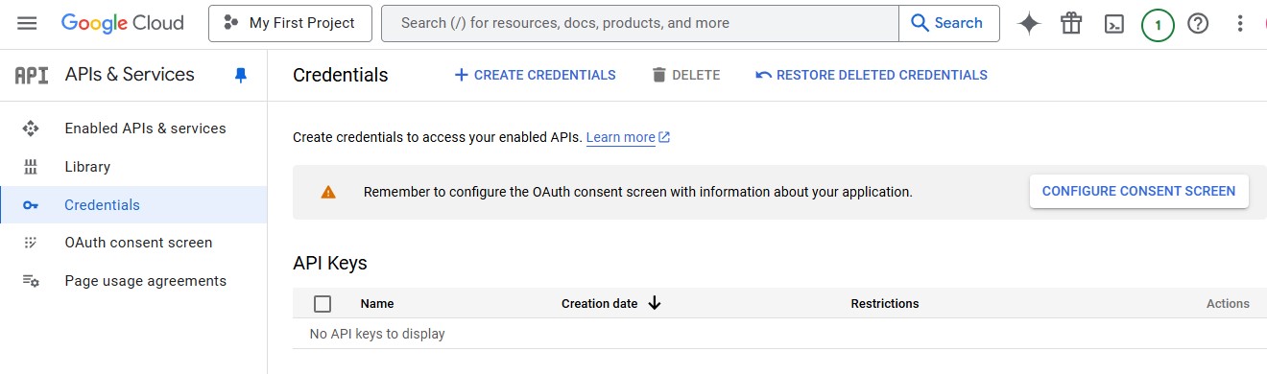Click the Creation date sort arrow
Image resolution: width=1267 pixels, height=374 pixels.
click(x=655, y=303)
